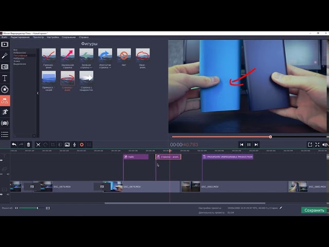The image size is (329, 247).
Task: Open the Pan and zoom camera tab
Action: tap(5, 123)
